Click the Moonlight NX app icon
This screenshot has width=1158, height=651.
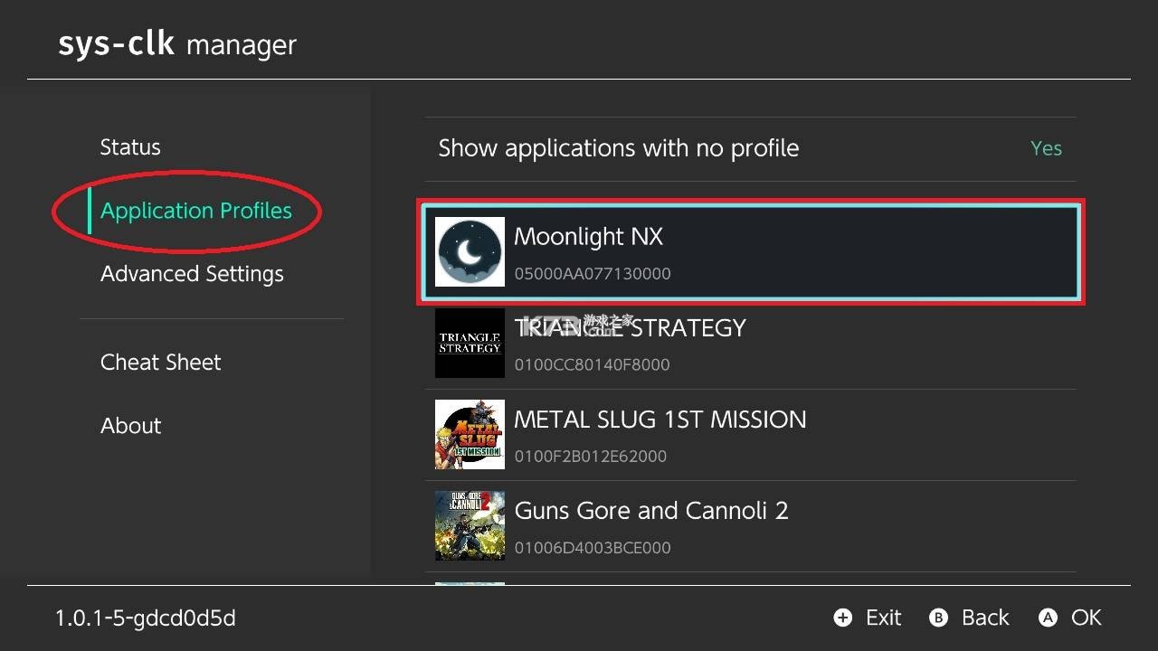(469, 251)
